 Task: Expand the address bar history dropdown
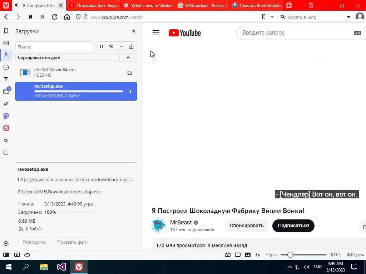272,17
